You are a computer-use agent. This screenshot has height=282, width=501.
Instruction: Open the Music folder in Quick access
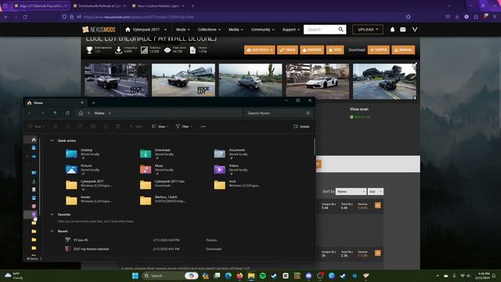pos(157,169)
